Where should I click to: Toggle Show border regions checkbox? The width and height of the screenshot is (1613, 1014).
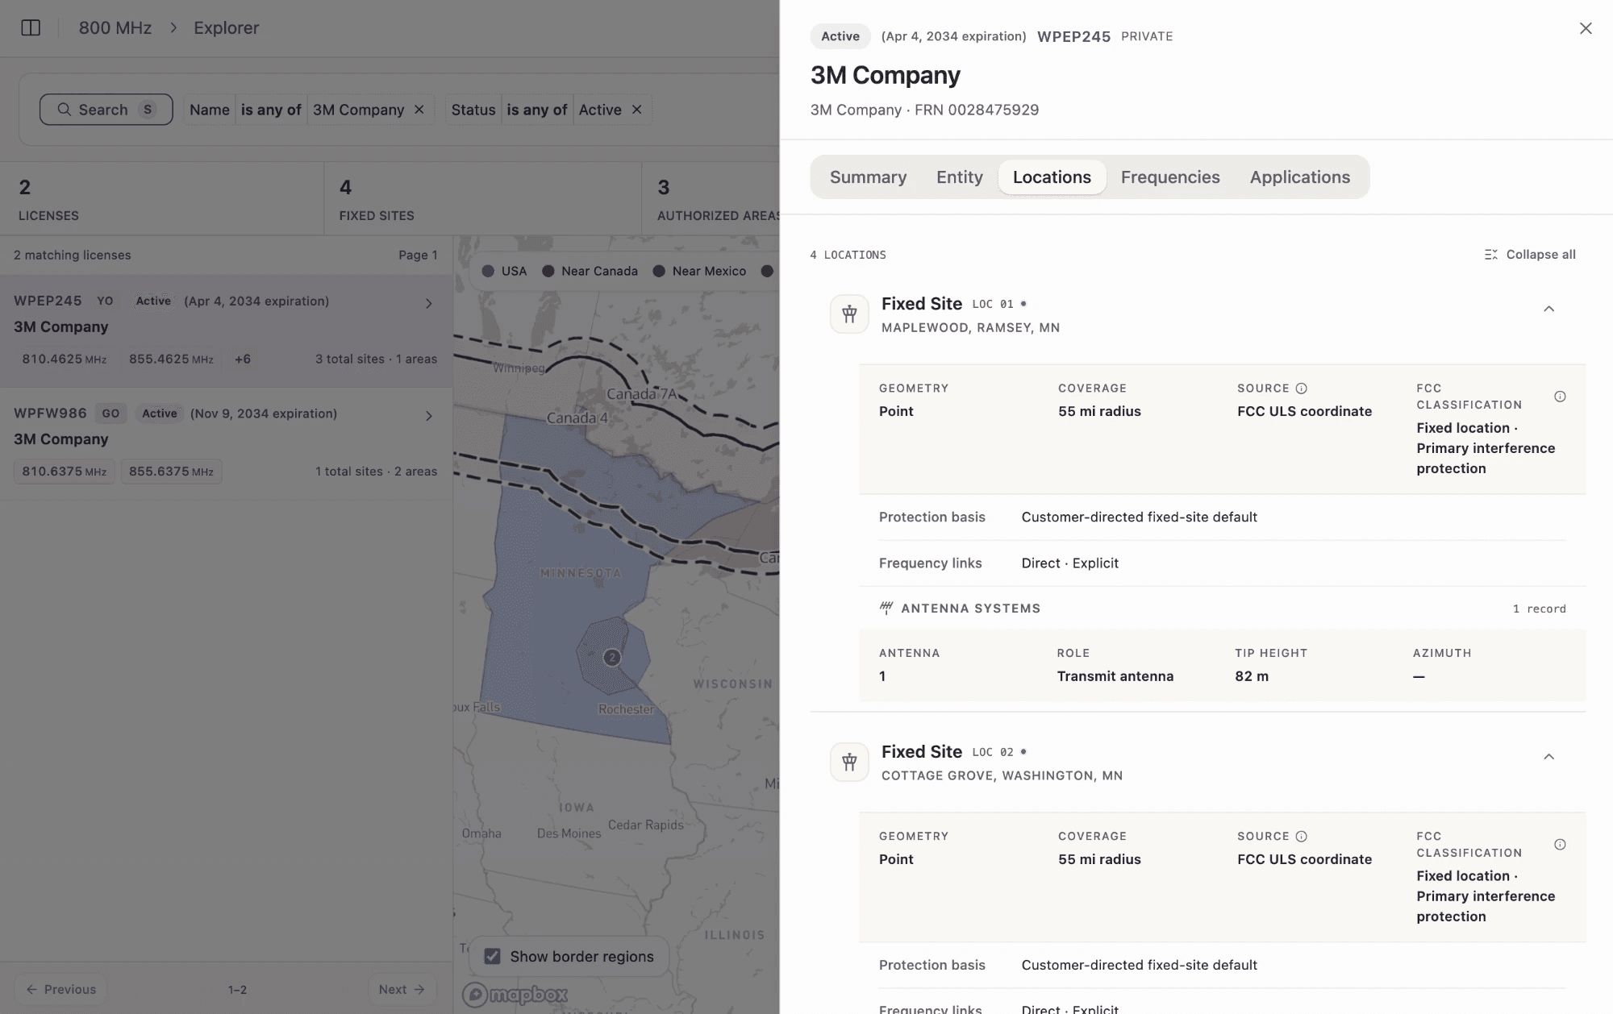click(492, 957)
